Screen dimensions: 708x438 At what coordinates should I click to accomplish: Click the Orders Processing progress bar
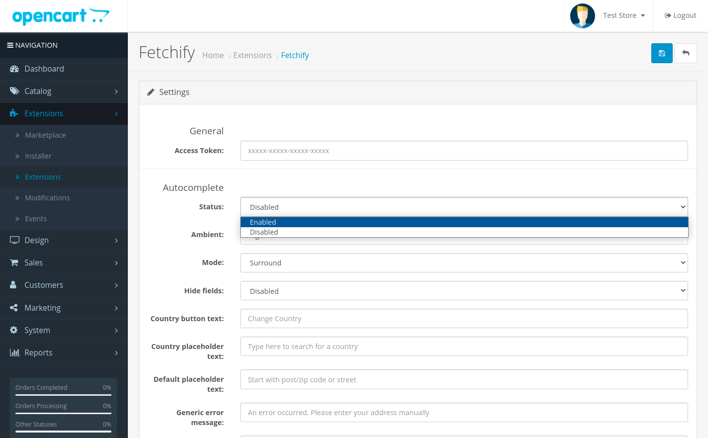[x=63, y=413]
